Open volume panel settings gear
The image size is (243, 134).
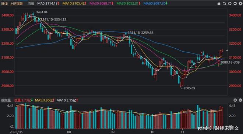pyautogui.click(x=240, y=100)
